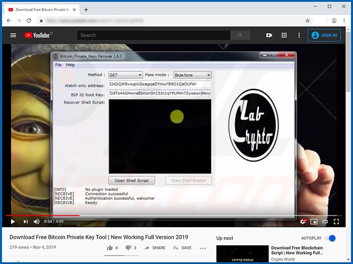Go back using browser back arrow
353x264 pixels.
point(9,21)
